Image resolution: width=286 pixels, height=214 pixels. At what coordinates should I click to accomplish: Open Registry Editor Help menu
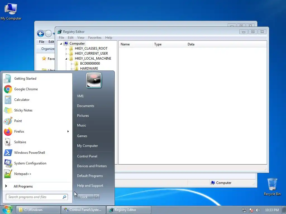pos(109,38)
